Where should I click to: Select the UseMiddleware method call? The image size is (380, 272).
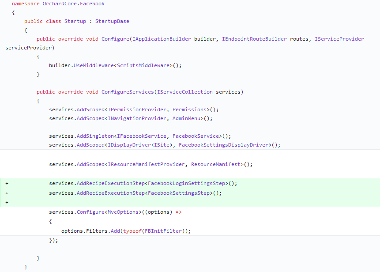[x=94, y=65]
